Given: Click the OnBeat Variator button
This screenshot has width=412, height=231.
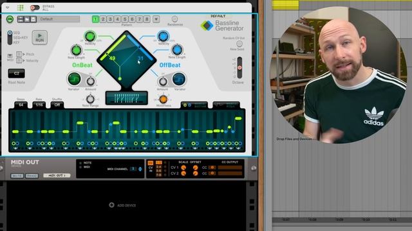Looking at the screenshot, I should (x=74, y=79).
